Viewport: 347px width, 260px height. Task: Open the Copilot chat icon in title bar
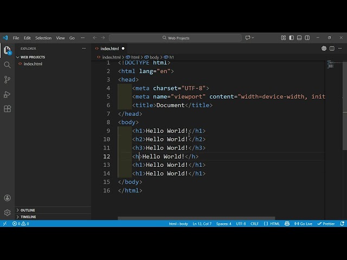tap(248, 38)
